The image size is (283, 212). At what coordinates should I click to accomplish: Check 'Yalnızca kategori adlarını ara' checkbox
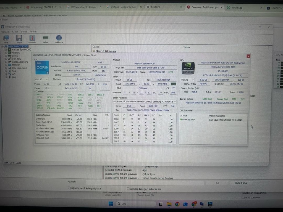128,189
